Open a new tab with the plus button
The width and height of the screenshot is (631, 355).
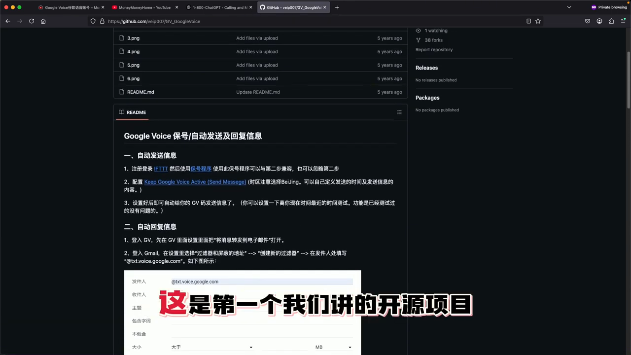coord(337,7)
